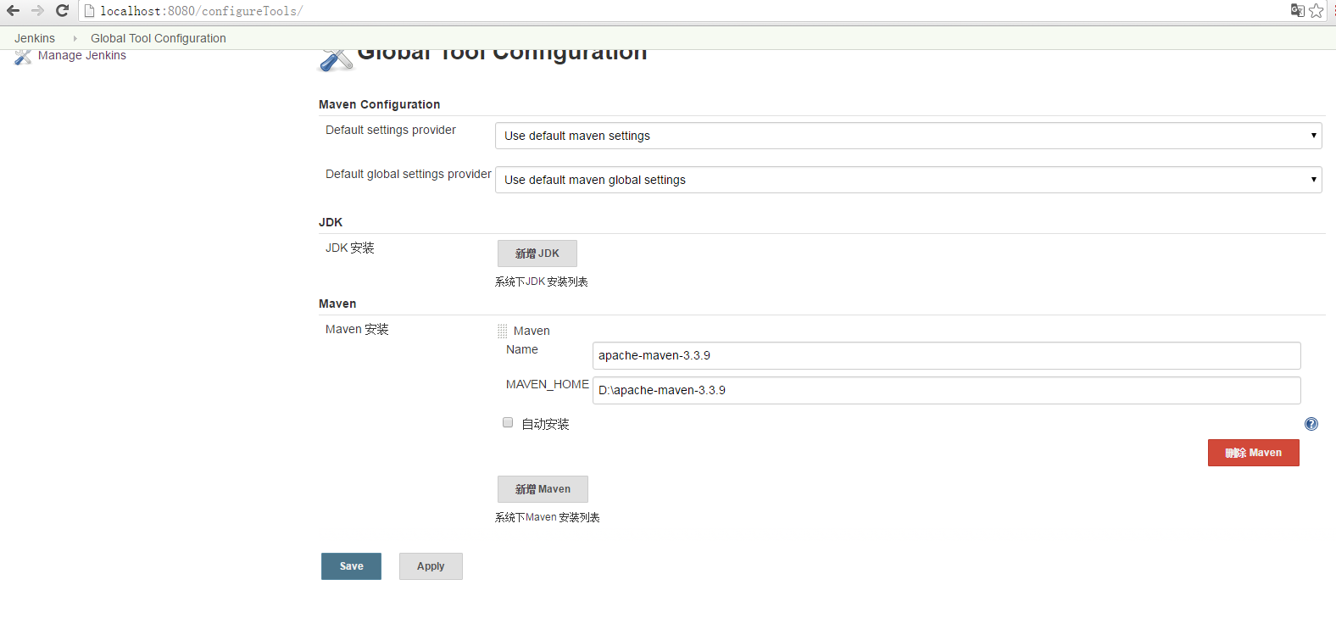Open help for the Maven auto-install option
Screen dimensions: 1336x624
tap(1311, 424)
